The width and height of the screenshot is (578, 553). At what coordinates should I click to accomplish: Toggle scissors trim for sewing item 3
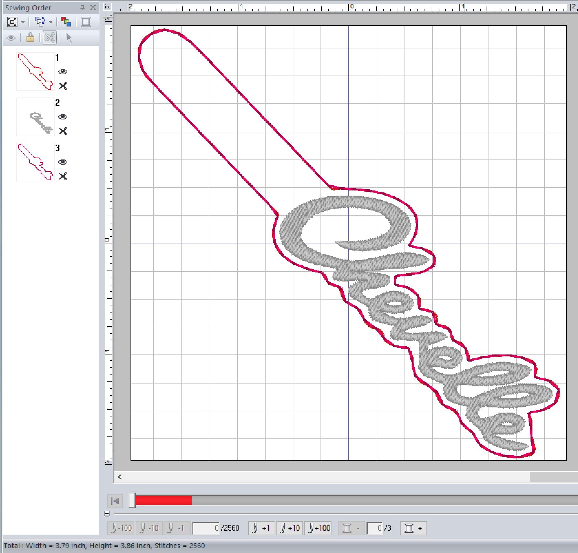(x=63, y=176)
